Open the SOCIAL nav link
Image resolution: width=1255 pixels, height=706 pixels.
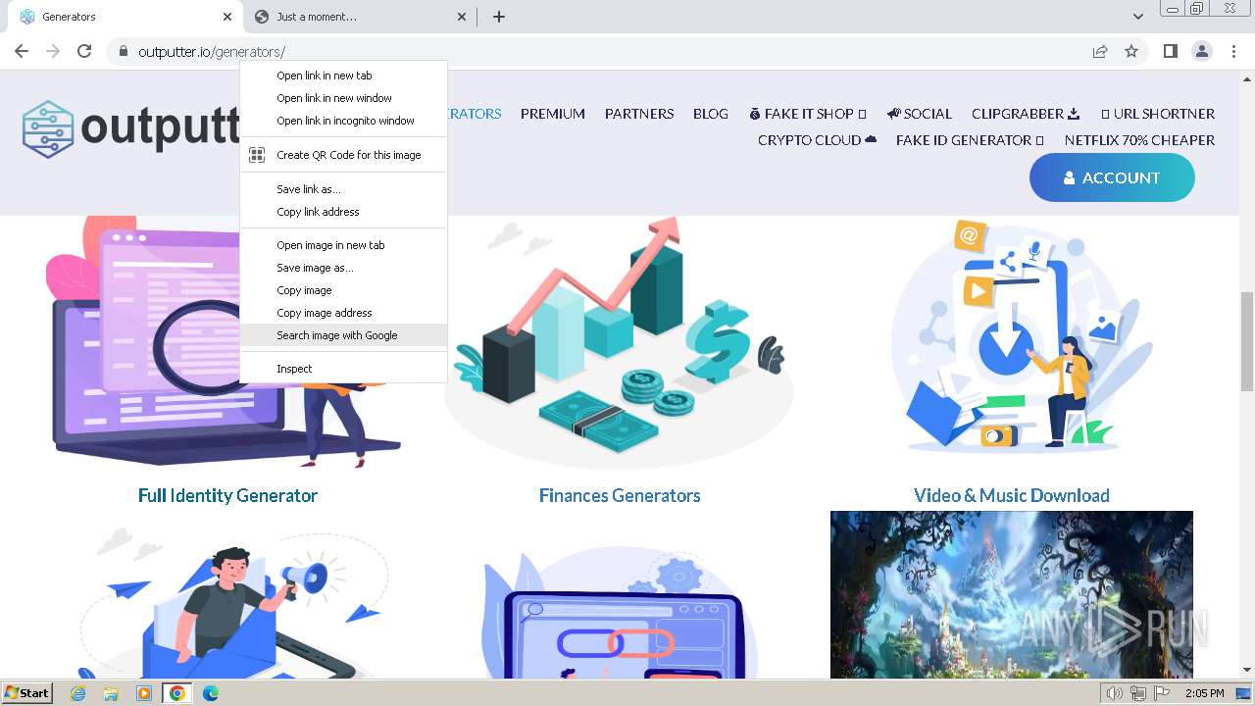920,114
